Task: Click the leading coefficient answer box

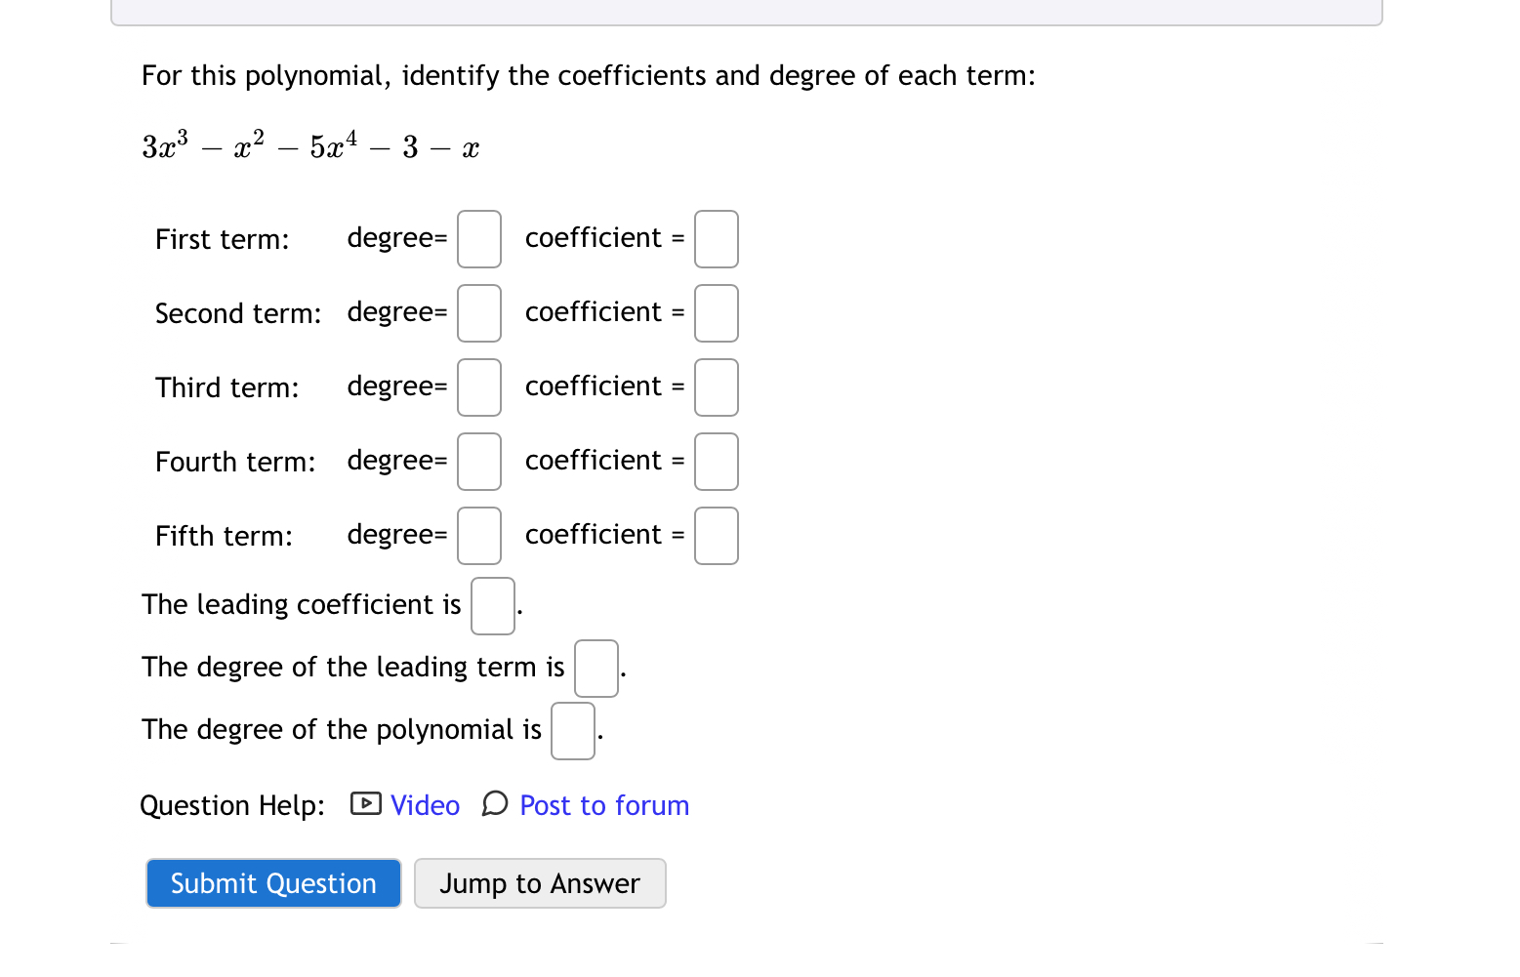Action: 492,605
